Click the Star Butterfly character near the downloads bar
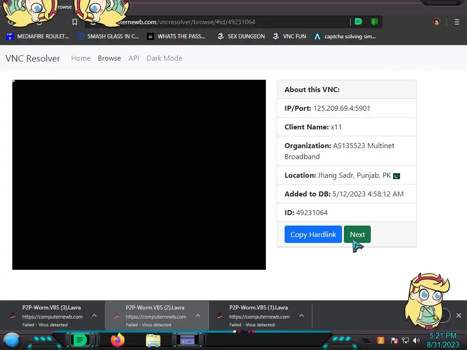The width and height of the screenshot is (467, 350). [x=427, y=302]
